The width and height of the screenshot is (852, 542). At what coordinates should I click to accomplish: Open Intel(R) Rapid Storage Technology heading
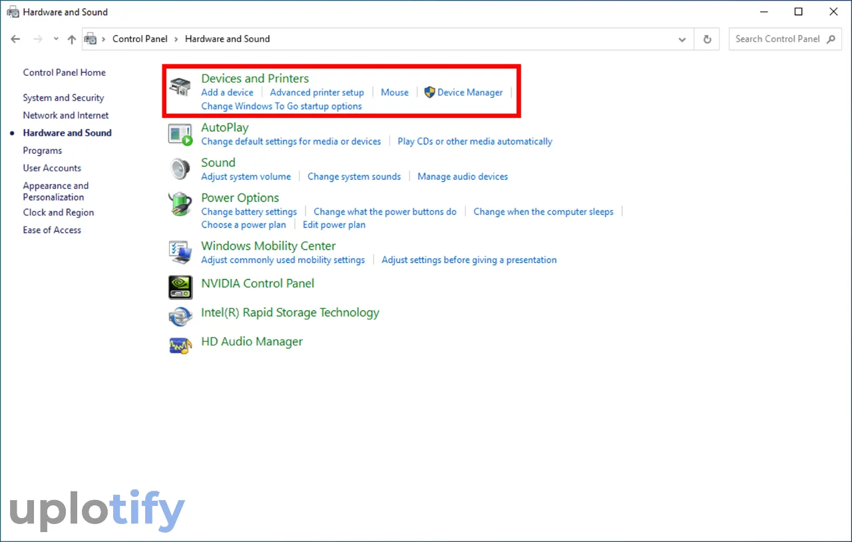click(290, 312)
